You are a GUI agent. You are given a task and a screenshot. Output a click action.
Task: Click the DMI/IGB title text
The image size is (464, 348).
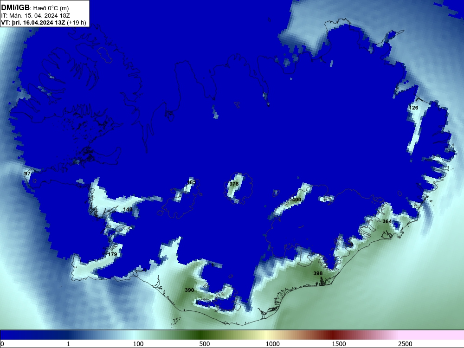click(15, 7)
